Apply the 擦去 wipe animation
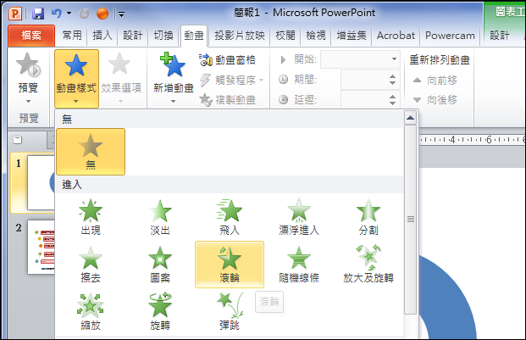The image size is (526, 340). (x=91, y=265)
